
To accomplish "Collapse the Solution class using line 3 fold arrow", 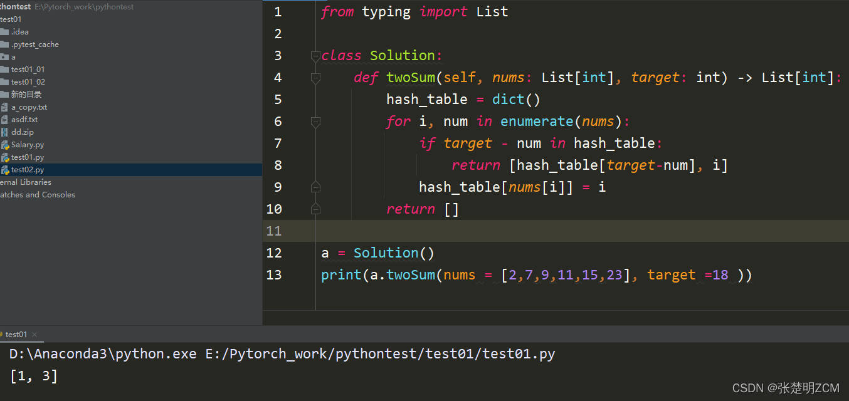I will [315, 55].
